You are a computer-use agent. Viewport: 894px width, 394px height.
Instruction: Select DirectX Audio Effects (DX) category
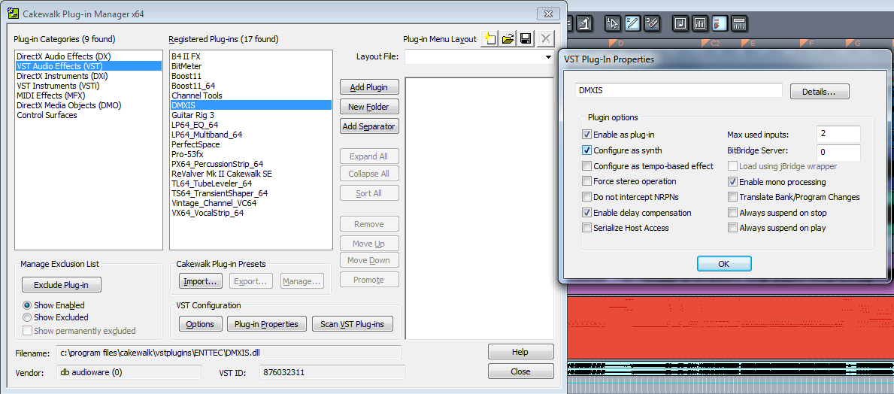coord(63,56)
